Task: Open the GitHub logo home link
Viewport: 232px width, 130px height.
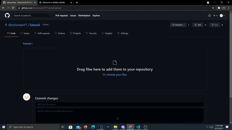Action: 7,16
